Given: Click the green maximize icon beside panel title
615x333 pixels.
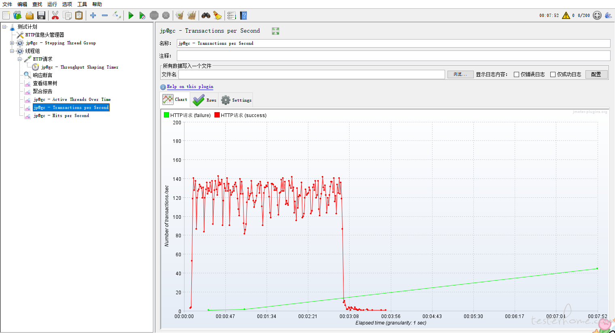Looking at the screenshot, I should (x=276, y=31).
